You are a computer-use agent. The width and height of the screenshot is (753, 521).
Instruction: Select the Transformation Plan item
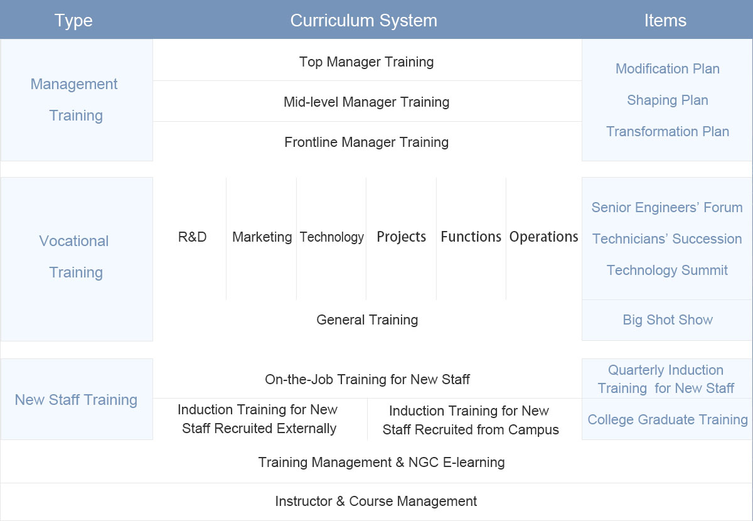pyautogui.click(x=668, y=132)
